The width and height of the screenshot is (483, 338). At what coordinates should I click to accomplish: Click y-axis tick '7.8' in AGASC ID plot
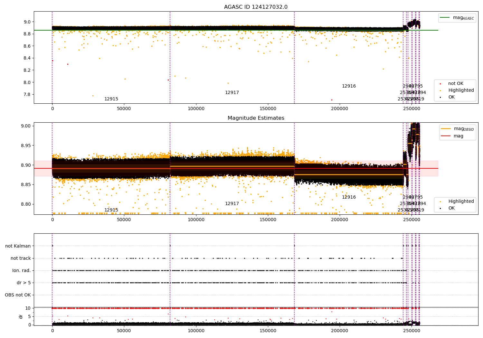coord(27,95)
